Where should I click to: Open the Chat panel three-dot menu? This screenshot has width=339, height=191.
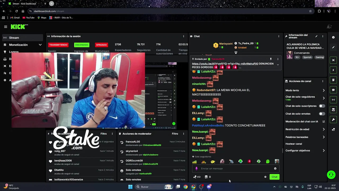[x=279, y=36]
